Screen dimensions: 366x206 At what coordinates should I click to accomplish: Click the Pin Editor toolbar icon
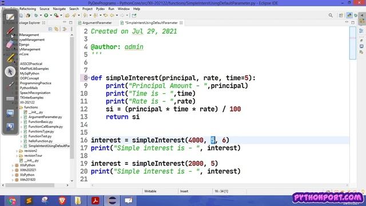134,15
